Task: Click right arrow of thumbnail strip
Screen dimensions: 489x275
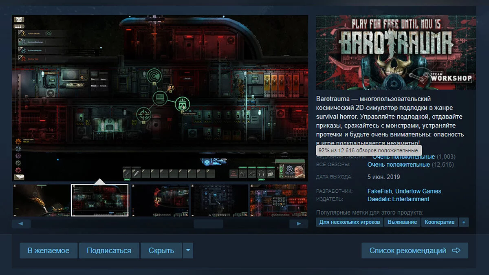Action: 299,224
